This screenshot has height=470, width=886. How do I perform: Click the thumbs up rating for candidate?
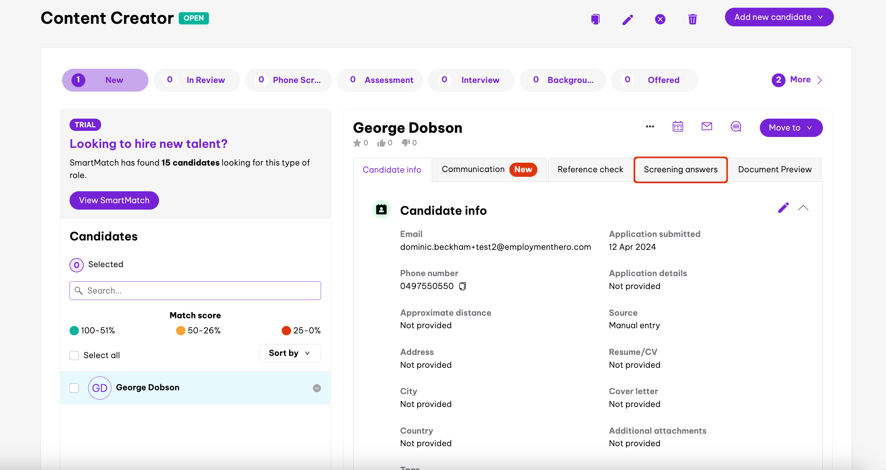[x=381, y=143]
